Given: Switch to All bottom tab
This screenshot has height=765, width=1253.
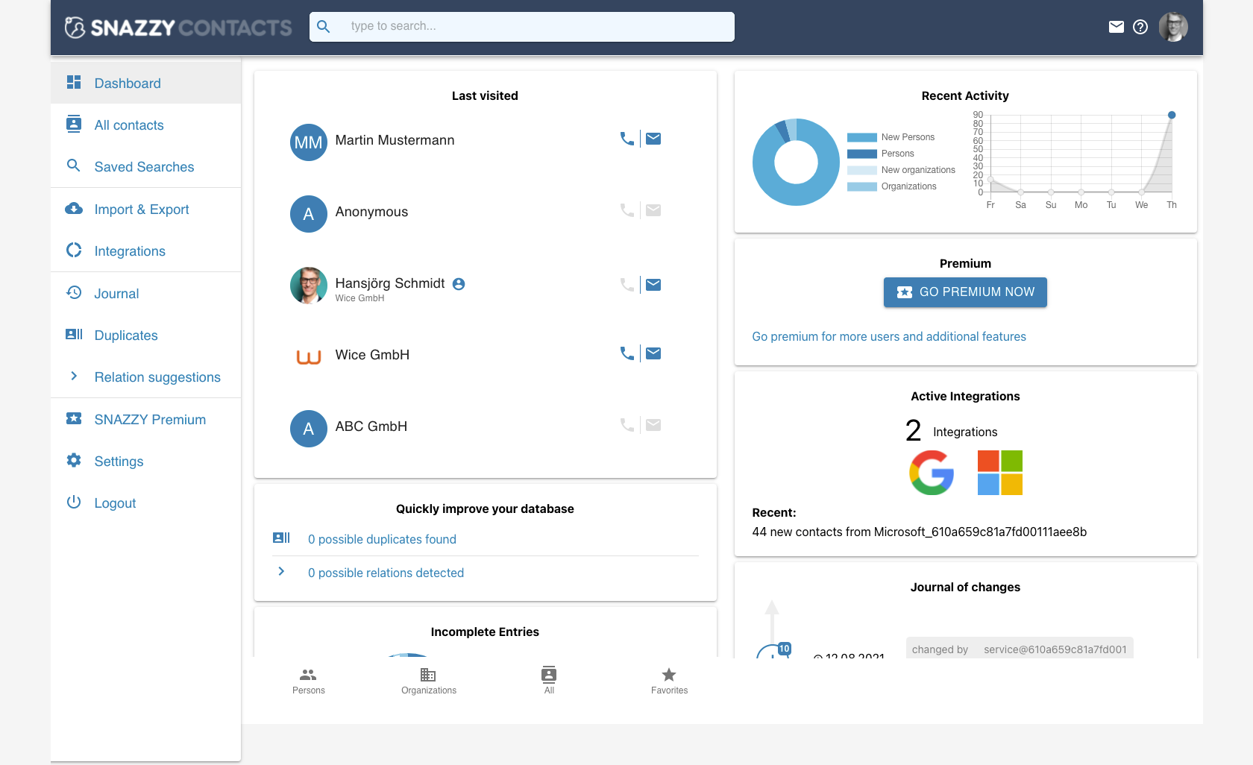Looking at the screenshot, I should [549, 681].
